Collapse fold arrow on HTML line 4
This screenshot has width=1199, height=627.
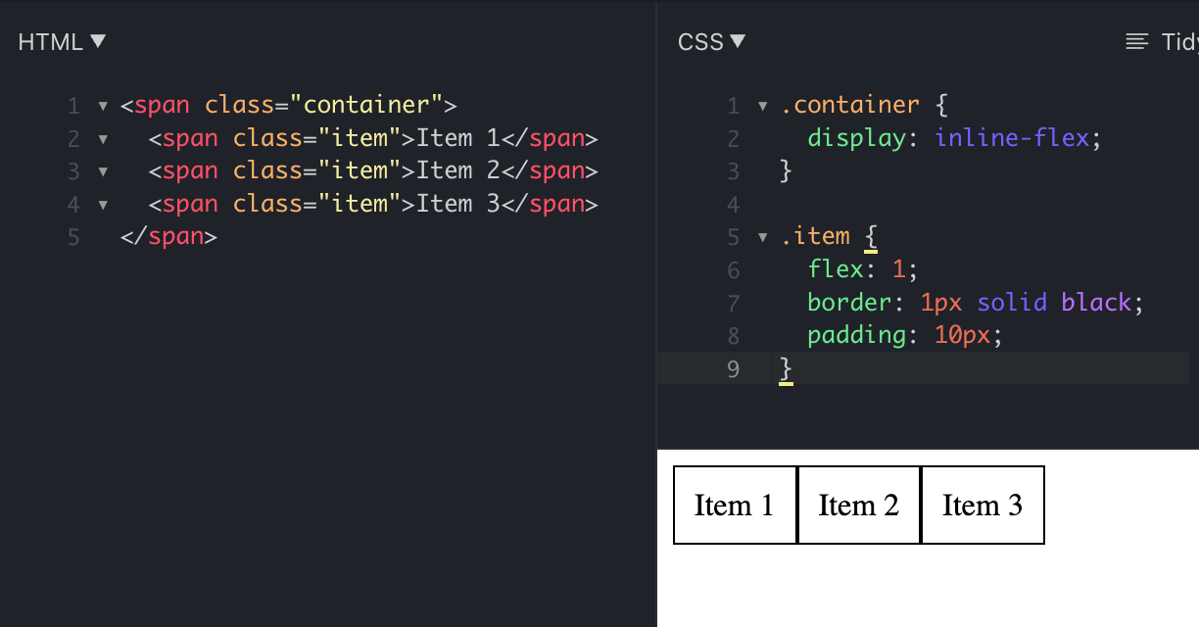pyautogui.click(x=103, y=205)
